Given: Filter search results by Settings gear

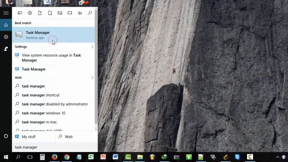Looking at the screenshot, I should pyautogui.click(x=30, y=13).
